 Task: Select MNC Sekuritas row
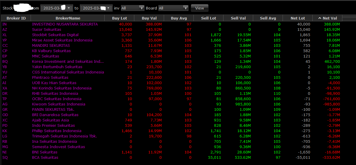(172, 56)
